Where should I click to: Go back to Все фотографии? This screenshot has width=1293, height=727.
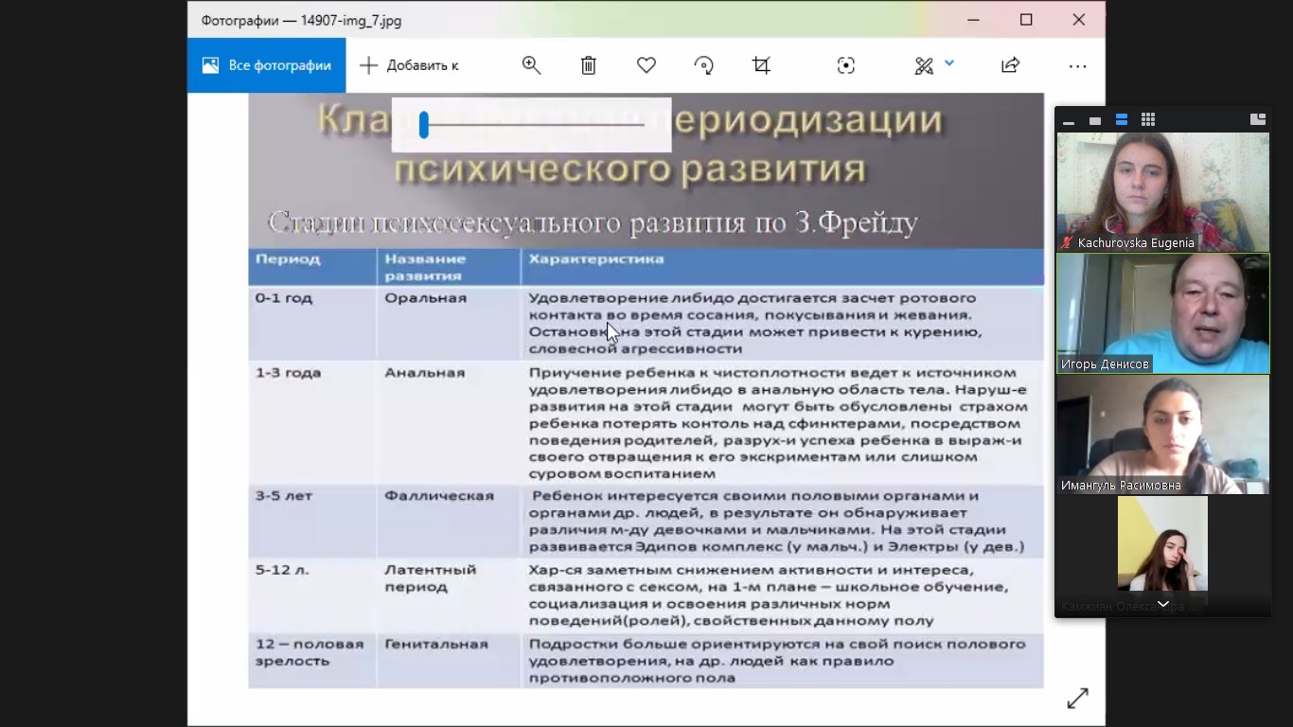click(x=267, y=65)
